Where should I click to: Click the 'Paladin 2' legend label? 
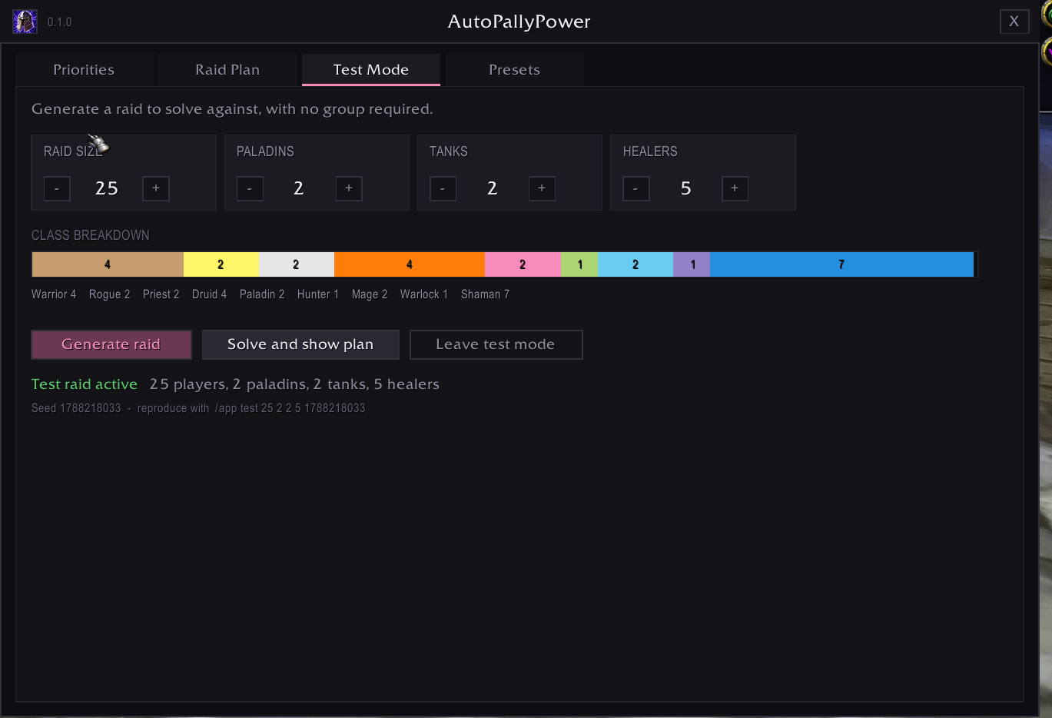[262, 294]
